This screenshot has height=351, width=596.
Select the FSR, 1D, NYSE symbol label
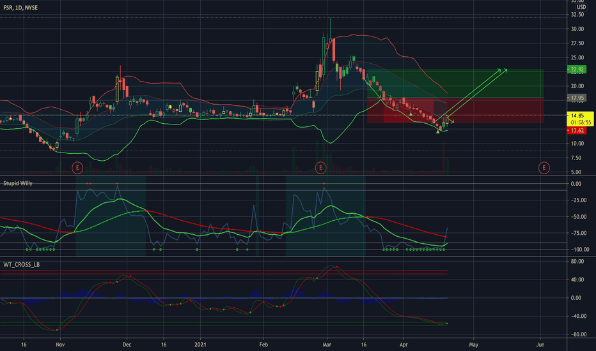[20, 8]
